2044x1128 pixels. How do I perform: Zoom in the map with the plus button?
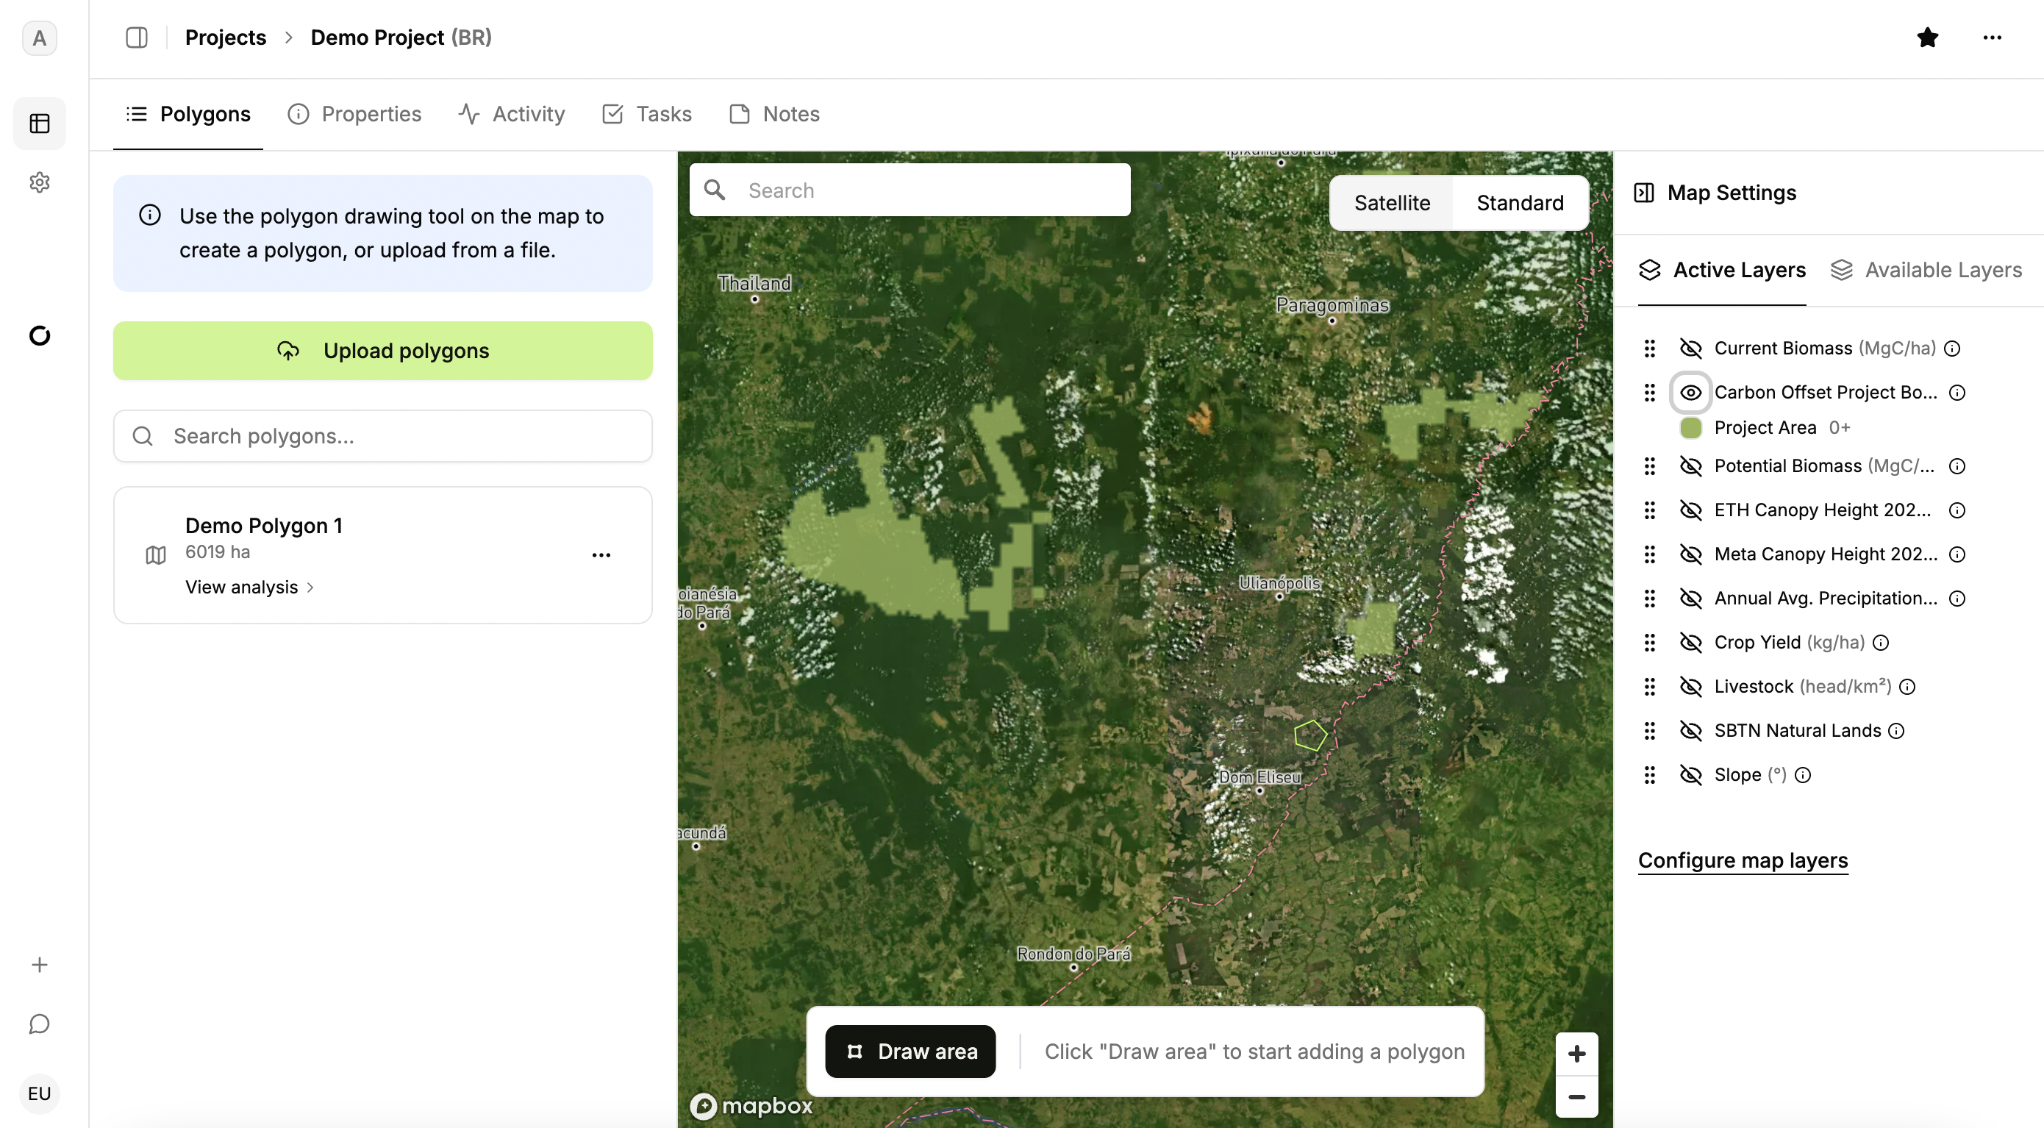tap(1576, 1054)
